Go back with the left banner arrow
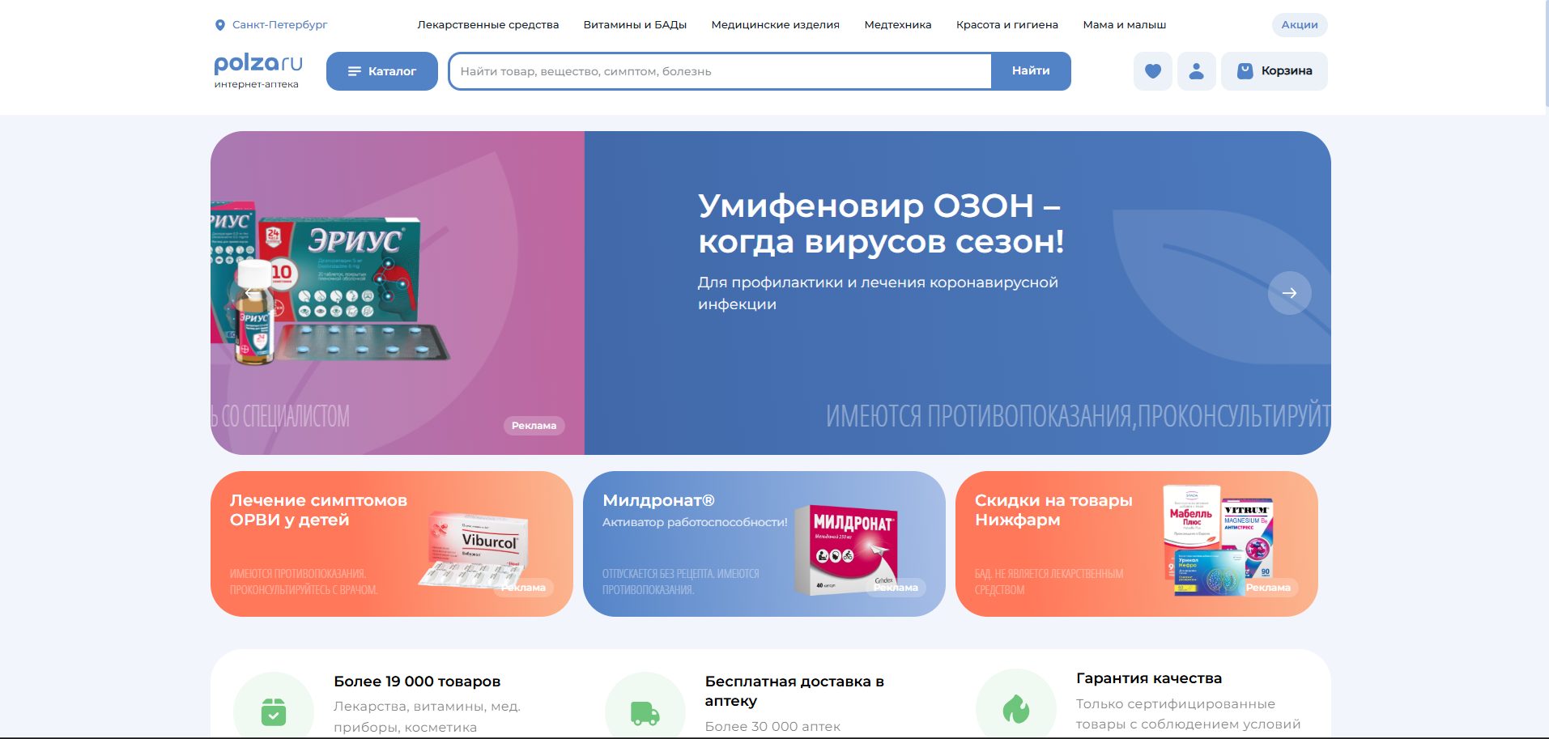The height and width of the screenshot is (739, 1549). (252, 293)
